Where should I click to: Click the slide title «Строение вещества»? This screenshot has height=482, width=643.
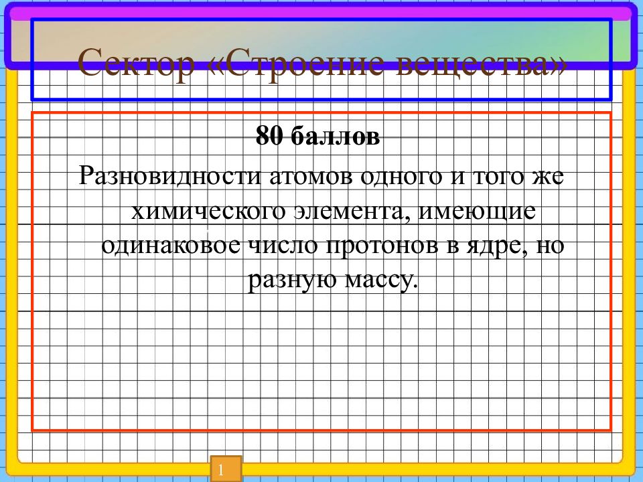(x=322, y=64)
